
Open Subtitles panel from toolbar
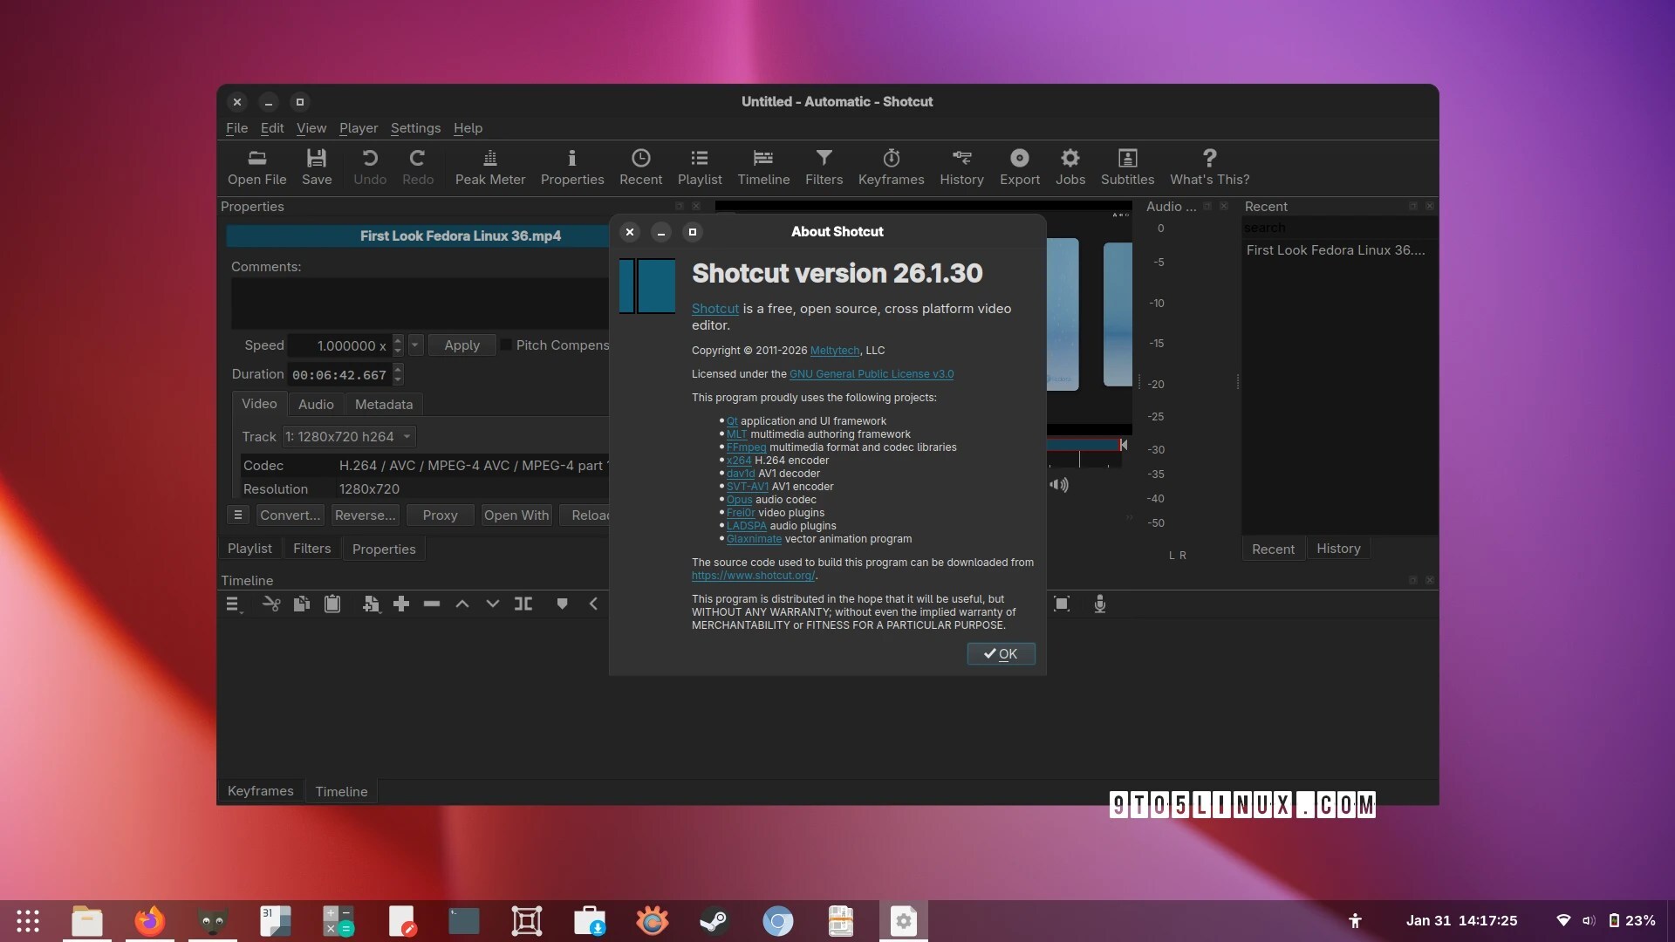[x=1126, y=167]
